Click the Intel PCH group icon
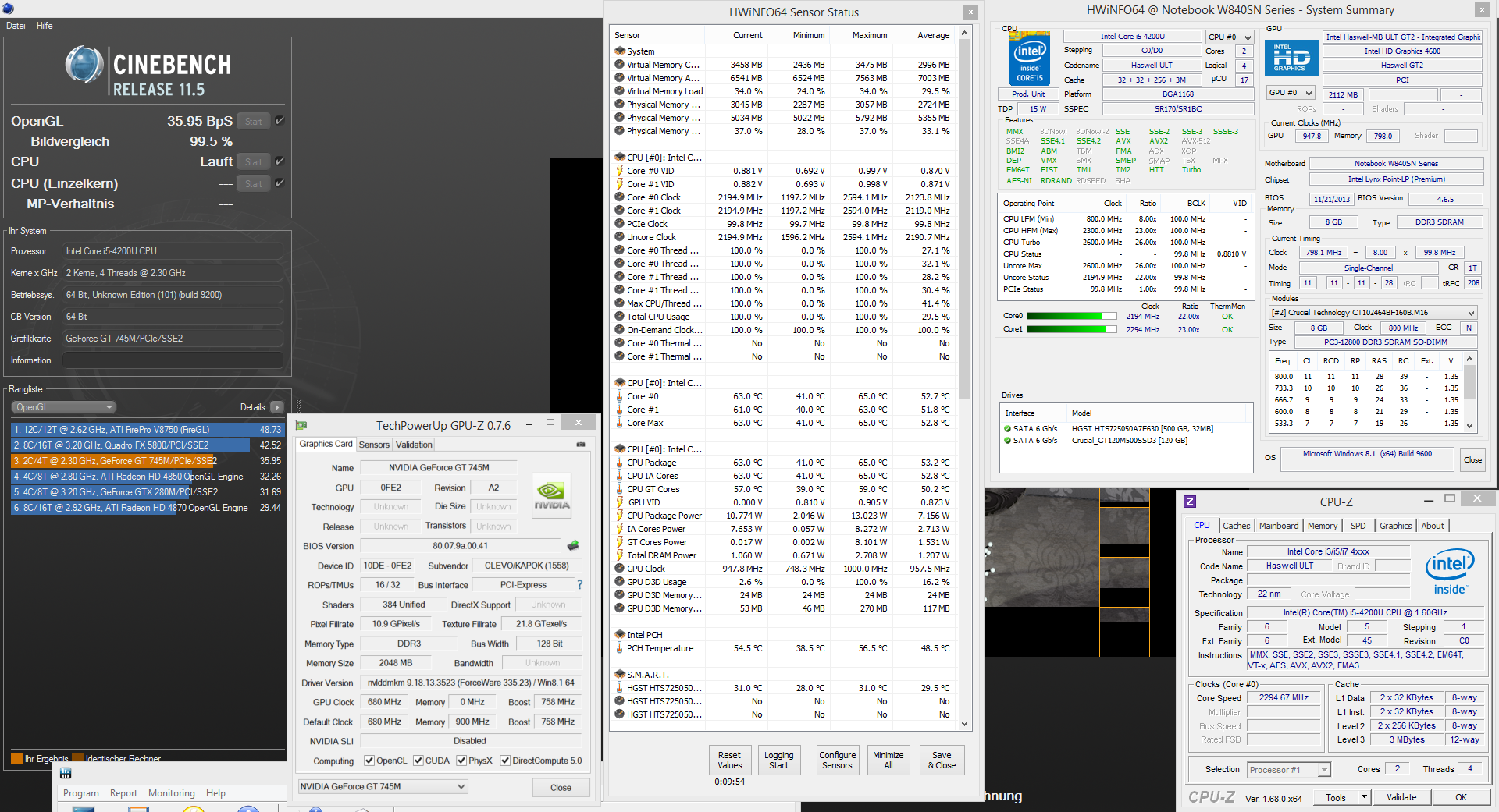Image resolution: width=1499 pixels, height=812 pixels. coord(620,634)
